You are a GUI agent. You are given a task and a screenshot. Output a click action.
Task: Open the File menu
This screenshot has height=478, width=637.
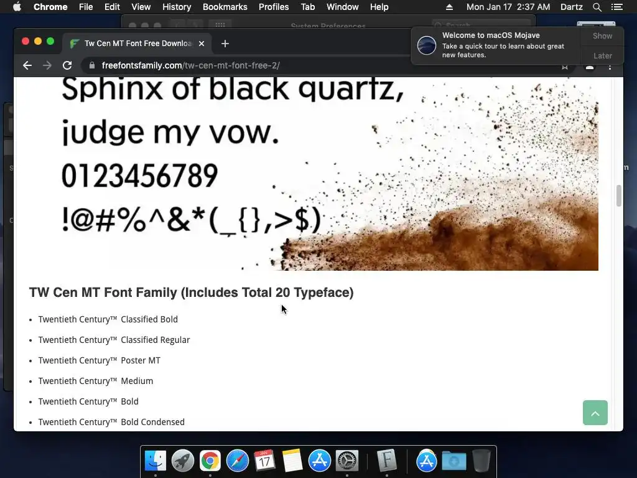coord(86,7)
